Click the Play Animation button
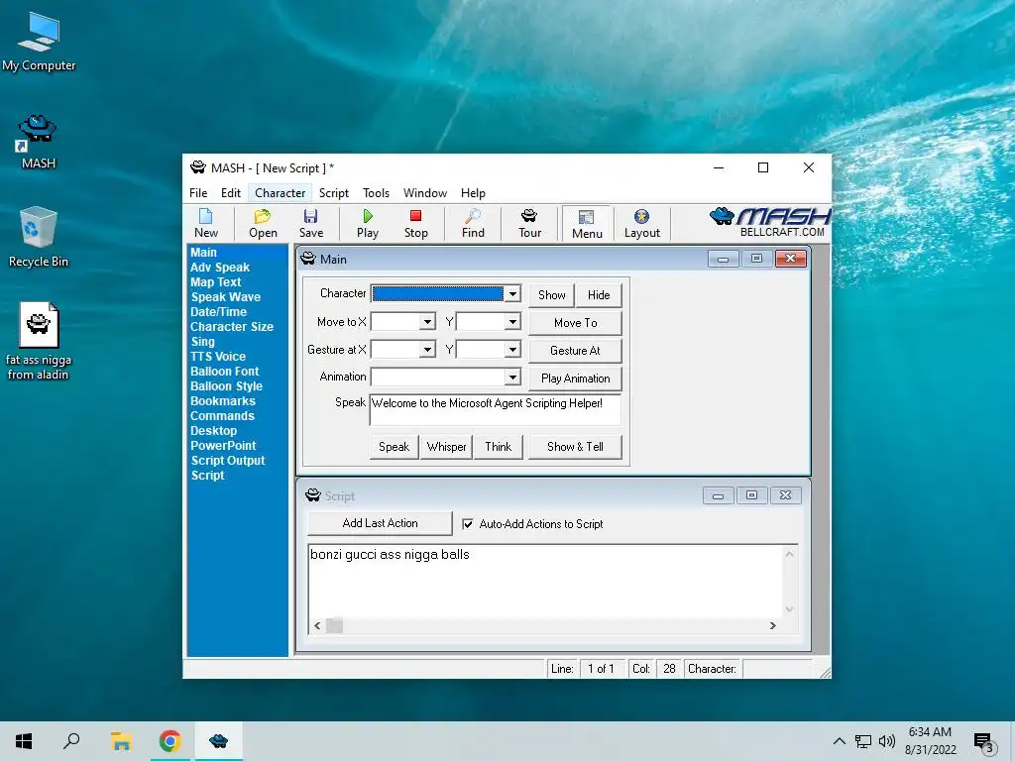 (x=576, y=379)
